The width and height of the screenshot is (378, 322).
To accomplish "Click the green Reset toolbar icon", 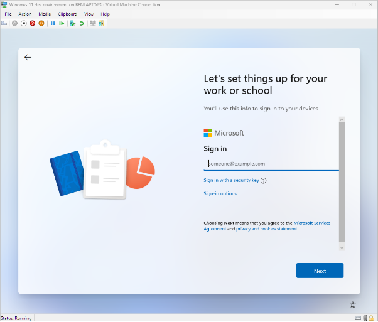I will [x=62, y=23].
